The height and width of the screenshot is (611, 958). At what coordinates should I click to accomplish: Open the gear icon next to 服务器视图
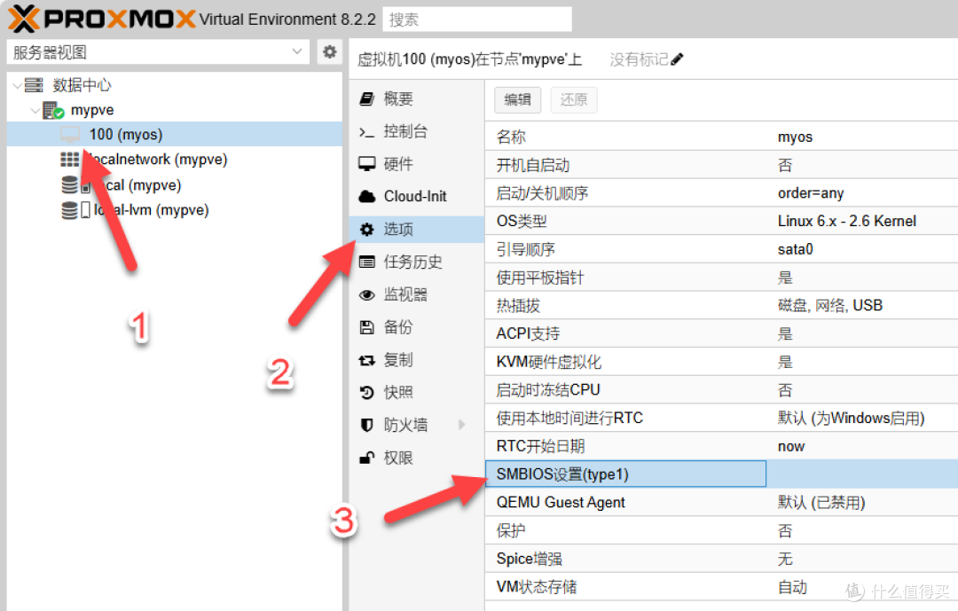coord(329,51)
